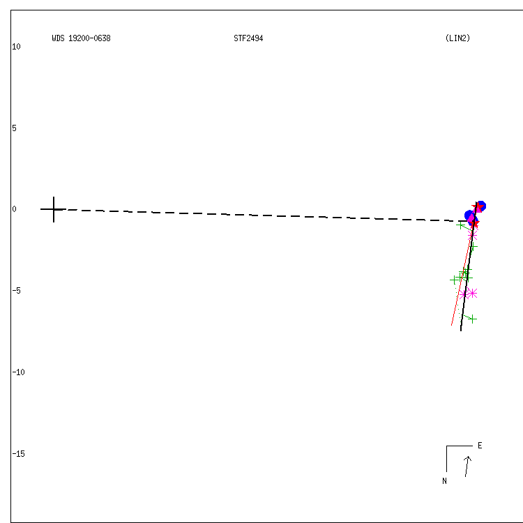523x523 pixels.
Task: Click the topmost blue circle data point
Action: coord(481,206)
